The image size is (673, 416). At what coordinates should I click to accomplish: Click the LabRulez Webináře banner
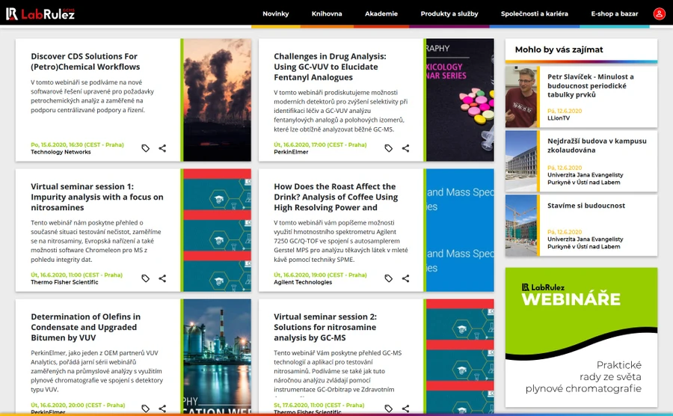pos(581,333)
